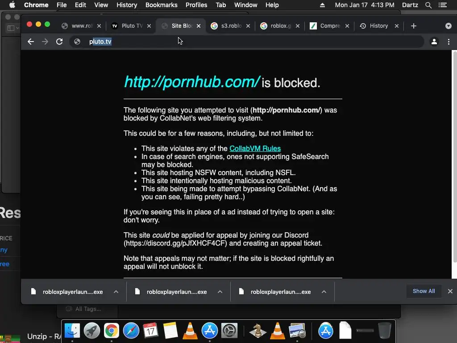This screenshot has width=457, height=343.
Task: Open the Bookmarks menu
Action: click(162, 5)
